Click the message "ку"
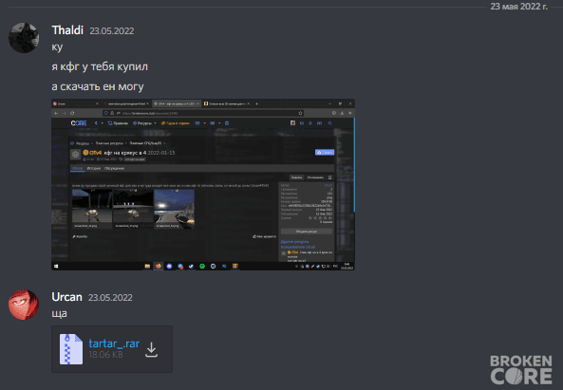 [x=57, y=47]
